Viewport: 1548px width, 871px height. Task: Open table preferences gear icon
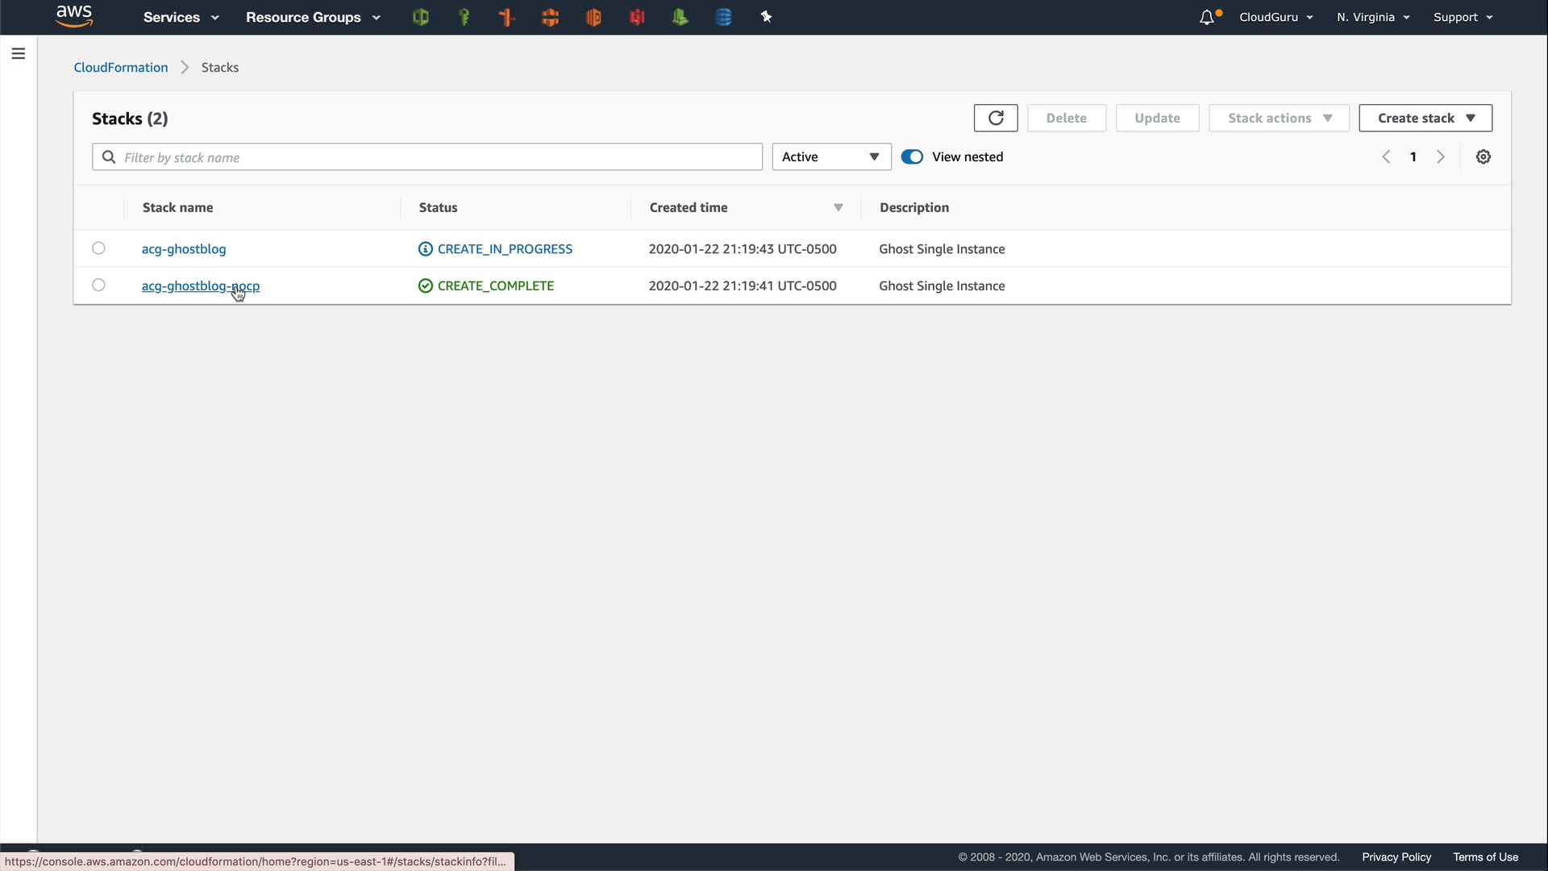click(1483, 157)
